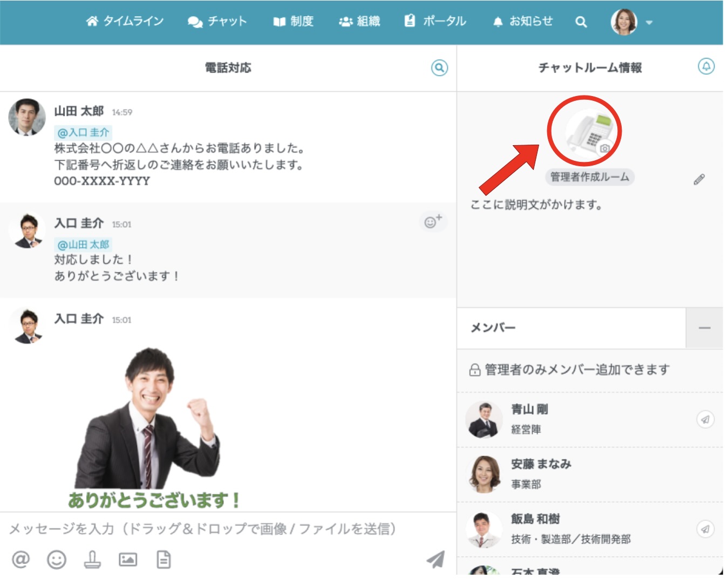This screenshot has width=728, height=579.
Task: Click the @山田 太郎 mention link
Action: [83, 244]
